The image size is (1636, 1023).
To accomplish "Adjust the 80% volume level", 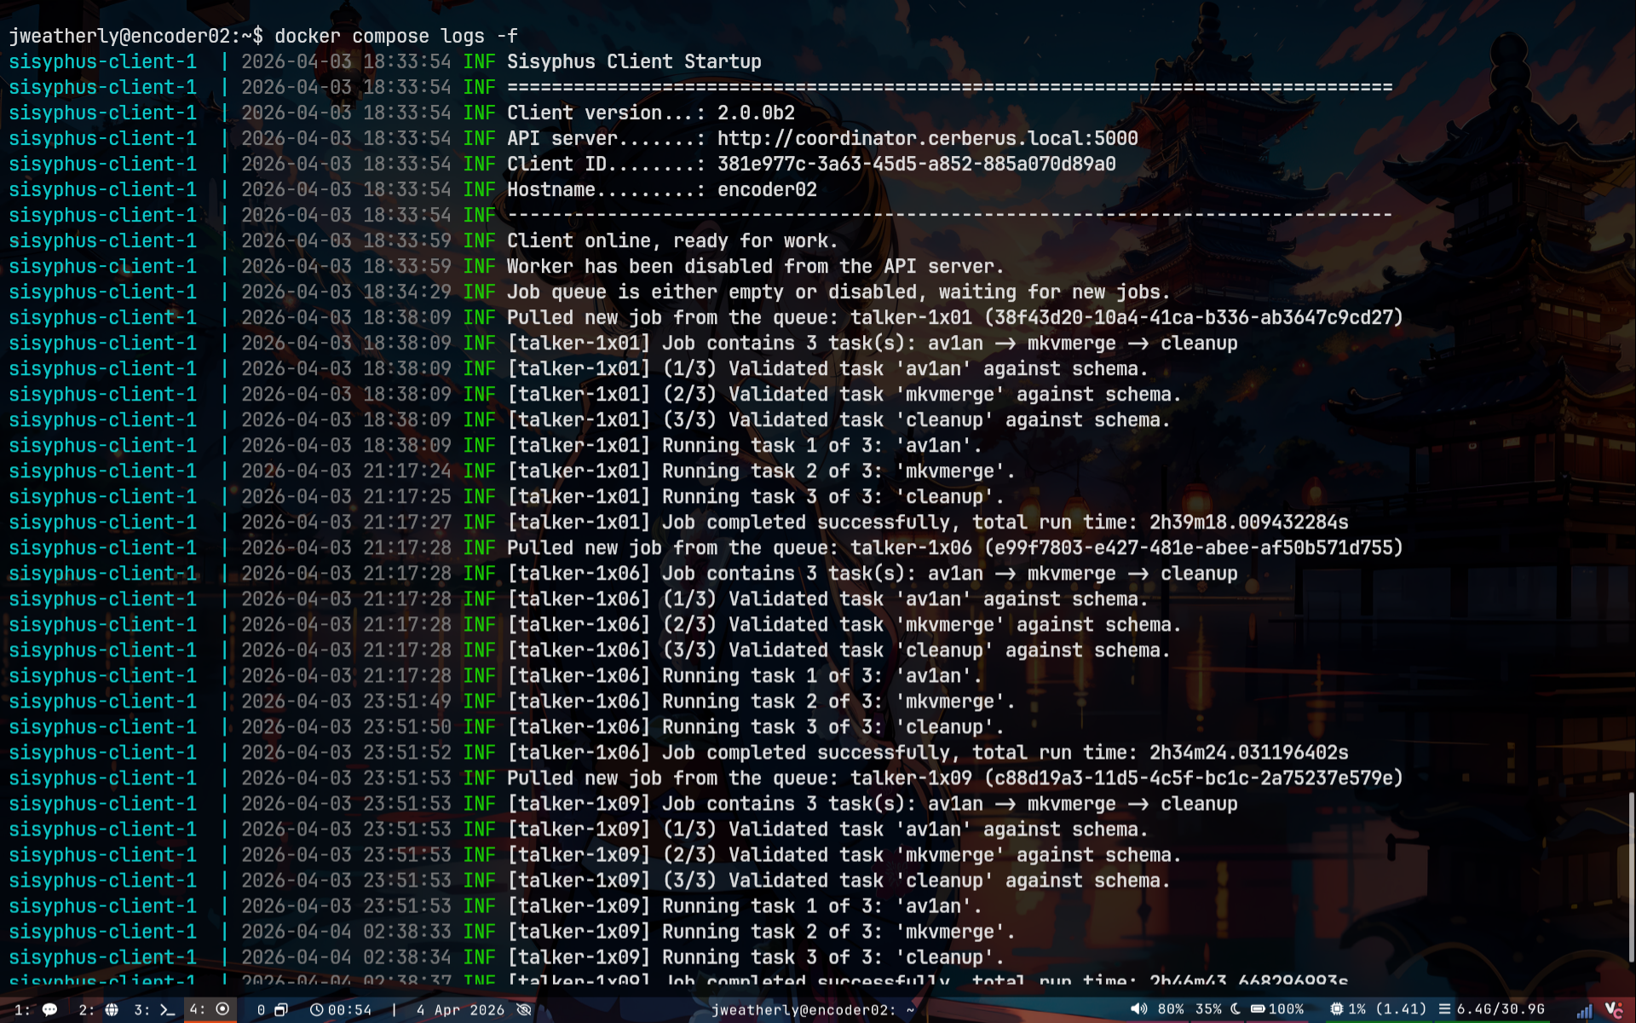I will point(1171,1009).
